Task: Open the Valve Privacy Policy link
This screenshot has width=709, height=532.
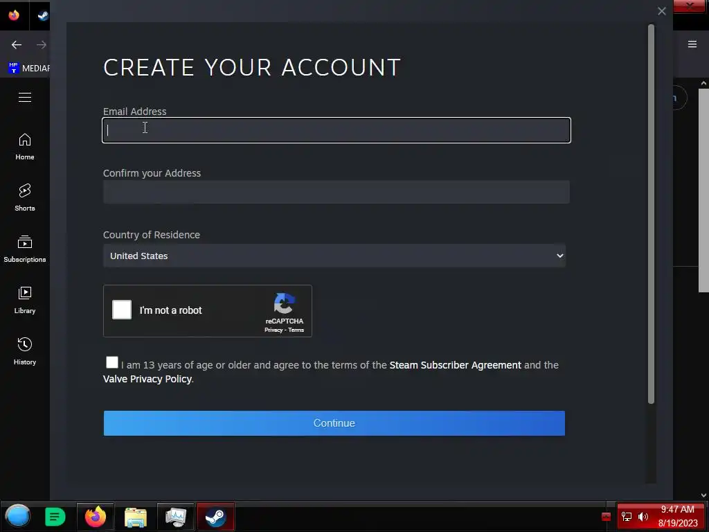Action: pyautogui.click(x=147, y=379)
